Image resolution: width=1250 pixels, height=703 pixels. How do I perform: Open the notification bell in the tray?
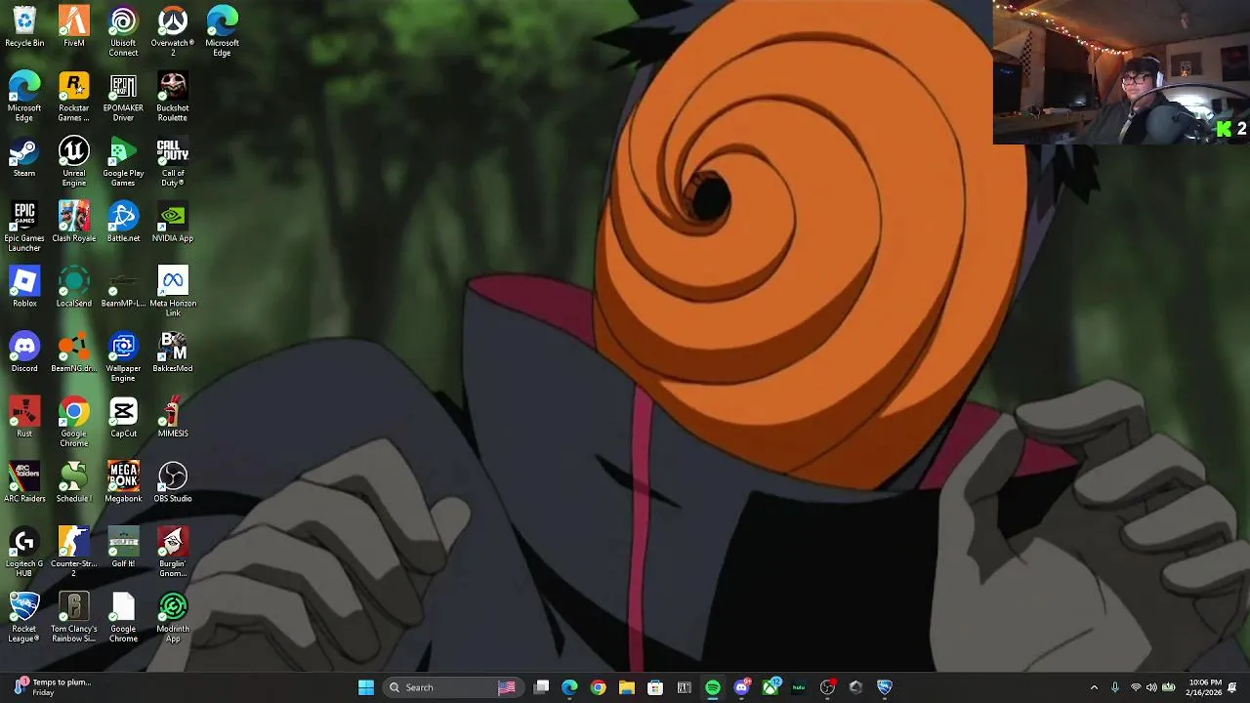click(1232, 687)
